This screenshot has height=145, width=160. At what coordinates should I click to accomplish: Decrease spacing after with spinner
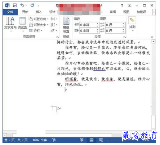(x=123, y=32)
